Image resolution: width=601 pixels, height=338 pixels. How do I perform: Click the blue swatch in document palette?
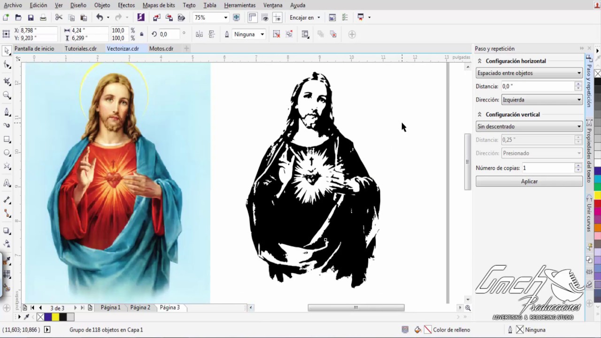tap(48, 317)
